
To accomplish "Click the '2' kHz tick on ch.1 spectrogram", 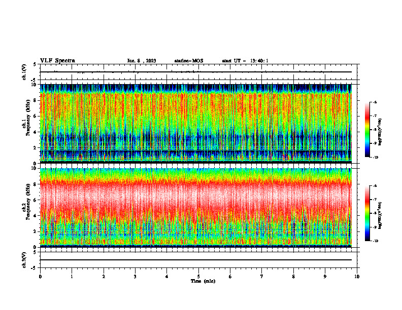I will [x=35, y=148].
